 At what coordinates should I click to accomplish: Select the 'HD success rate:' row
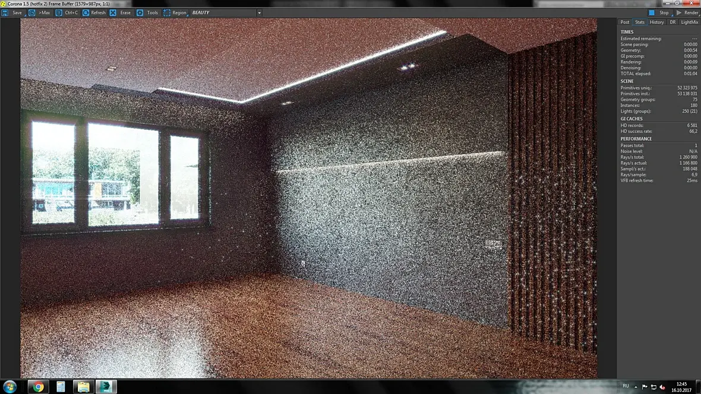659,131
